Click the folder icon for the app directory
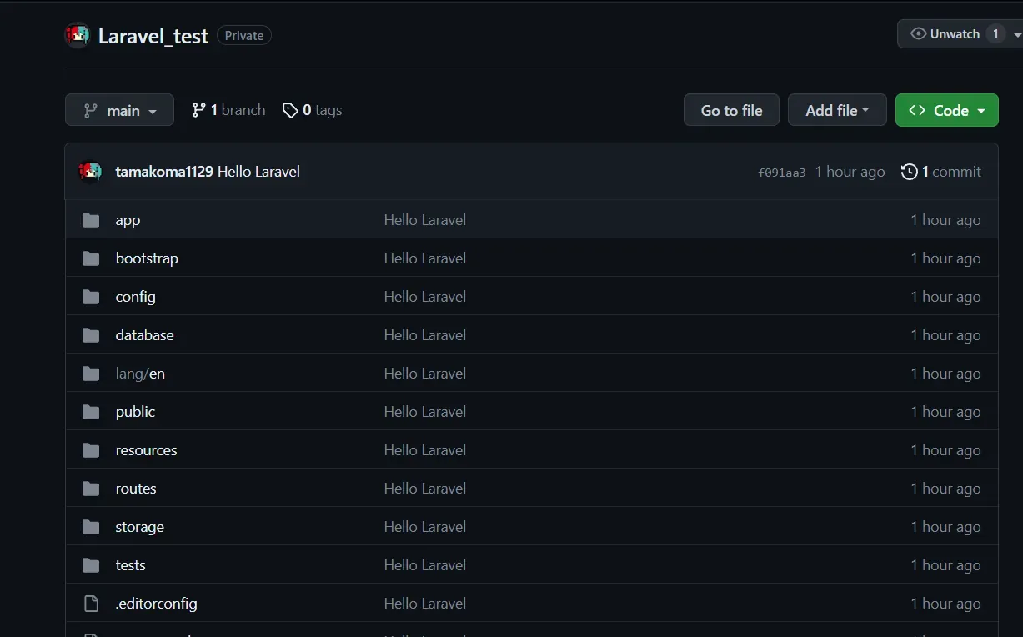This screenshot has width=1023, height=637. coord(91,220)
